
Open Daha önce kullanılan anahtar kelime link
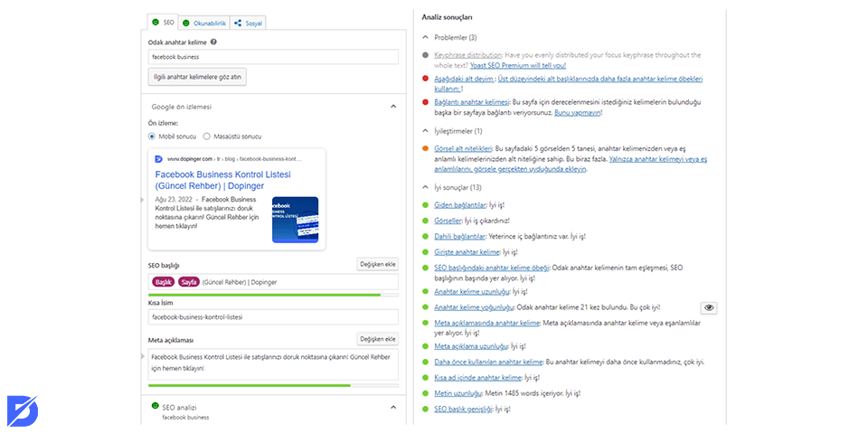pyautogui.click(x=488, y=363)
